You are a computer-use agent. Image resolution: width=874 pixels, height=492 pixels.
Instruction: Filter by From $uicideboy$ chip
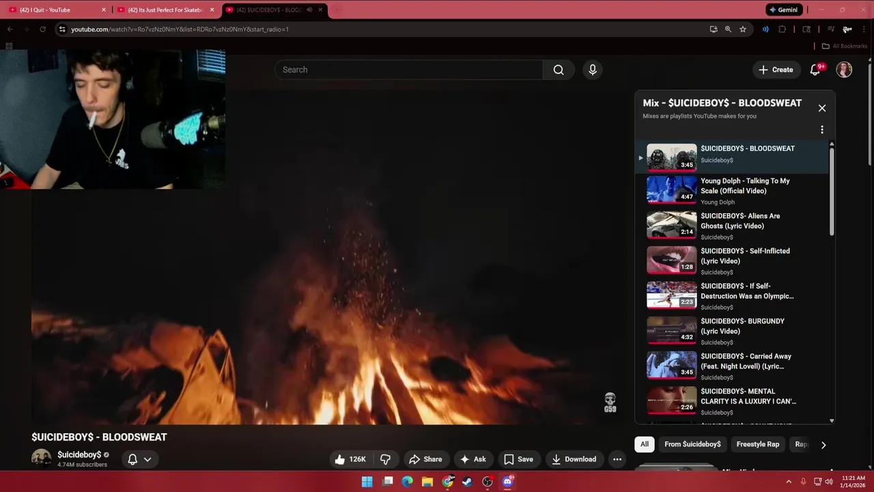click(692, 444)
